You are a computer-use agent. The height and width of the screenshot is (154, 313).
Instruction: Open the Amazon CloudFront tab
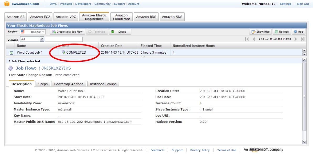121,17
